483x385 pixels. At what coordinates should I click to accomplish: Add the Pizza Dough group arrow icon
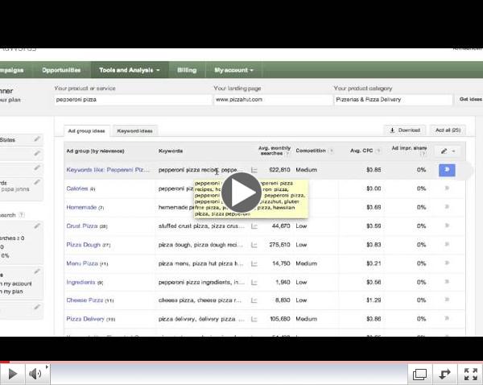click(447, 244)
